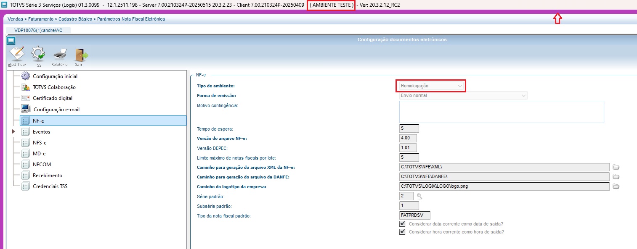The width and height of the screenshot is (637, 249).
Task: Select the NF-e tree item
Action: pyautogui.click(x=103, y=121)
